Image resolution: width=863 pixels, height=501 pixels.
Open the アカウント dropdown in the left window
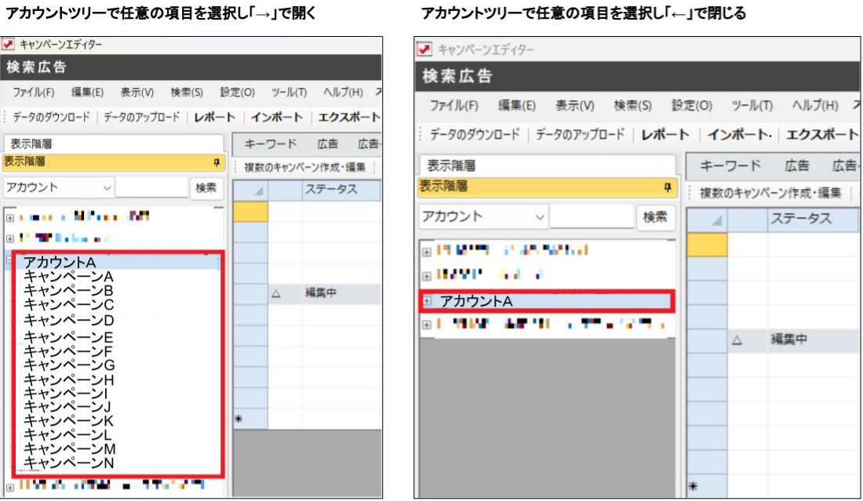click(107, 188)
